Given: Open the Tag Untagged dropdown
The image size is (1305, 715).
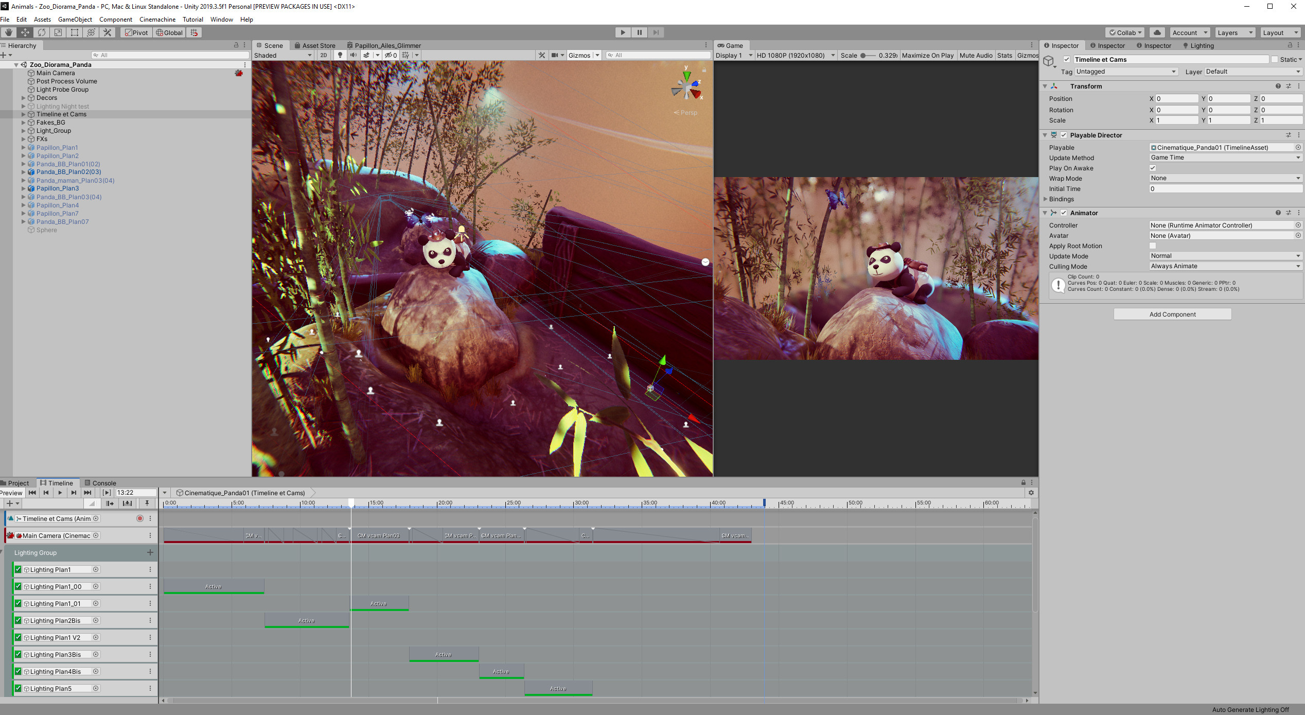Looking at the screenshot, I should (x=1126, y=72).
